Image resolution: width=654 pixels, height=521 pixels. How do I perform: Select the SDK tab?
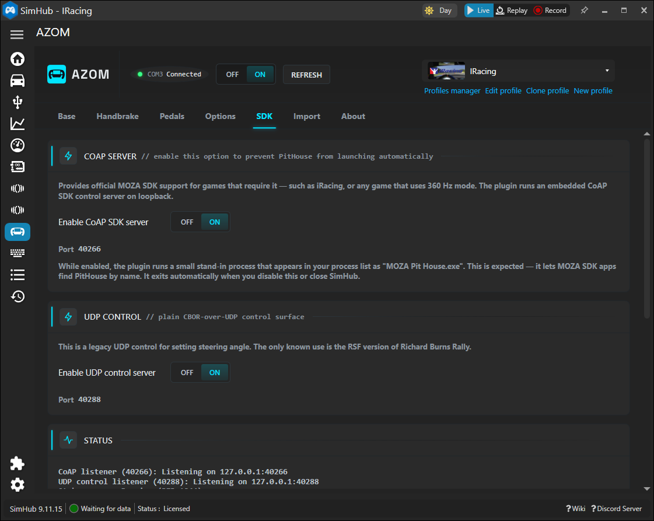[264, 116]
